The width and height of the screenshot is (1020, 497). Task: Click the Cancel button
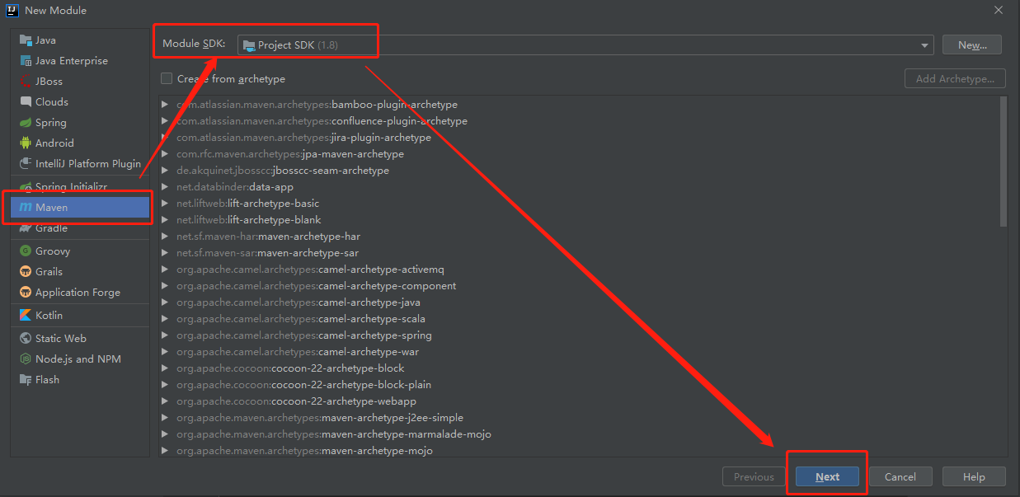pos(900,476)
